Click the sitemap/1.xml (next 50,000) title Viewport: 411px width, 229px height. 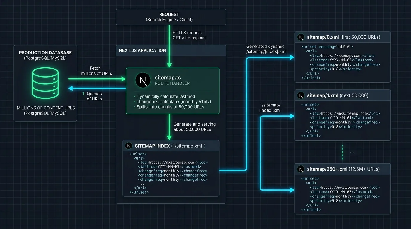pos(338,95)
